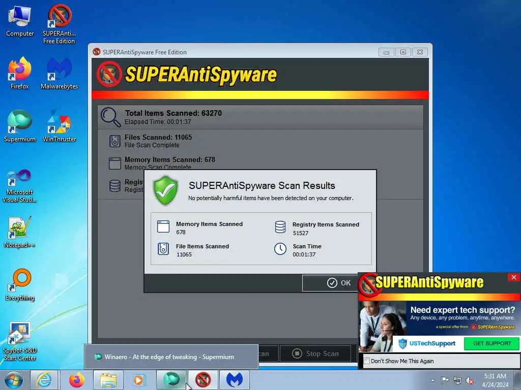Screen dimensions: 521x390
Task: Open Windows Explorer folder in taskbar
Action: (x=108, y=380)
